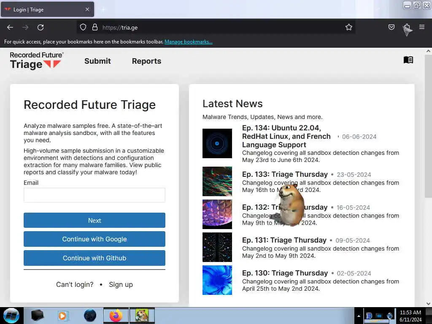
Task: Click the Ep. 130 blue swirl thumbnail
Action: pos(217,280)
